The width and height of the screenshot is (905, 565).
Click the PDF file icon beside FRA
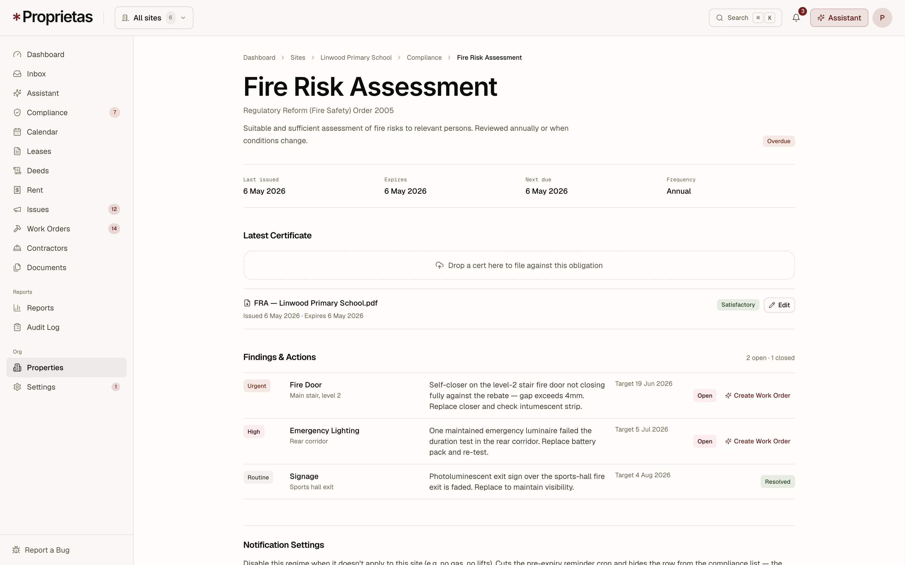247,303
